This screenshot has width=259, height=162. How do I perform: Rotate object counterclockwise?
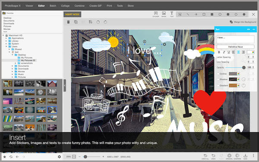point(98,22)
